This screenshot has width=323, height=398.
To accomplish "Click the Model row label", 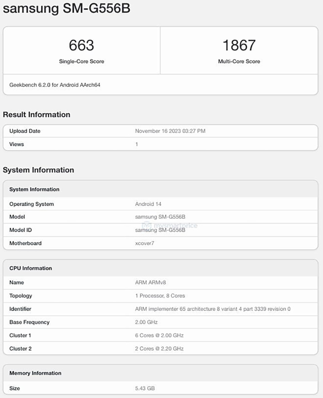I will pos(17,217).
